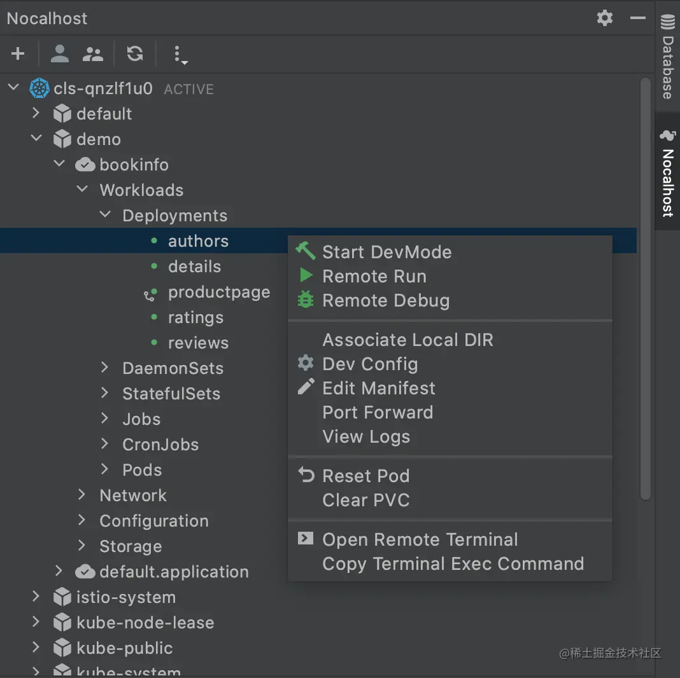Choose Copy Terminal Exec Command
Viewport: 680px width, 678px height.
pyautogui.click(x=450, y=564)
